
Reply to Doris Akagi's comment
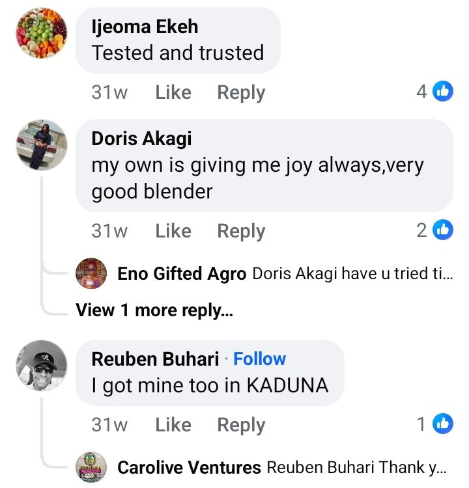pyautogui.click(x=241, y=230)
